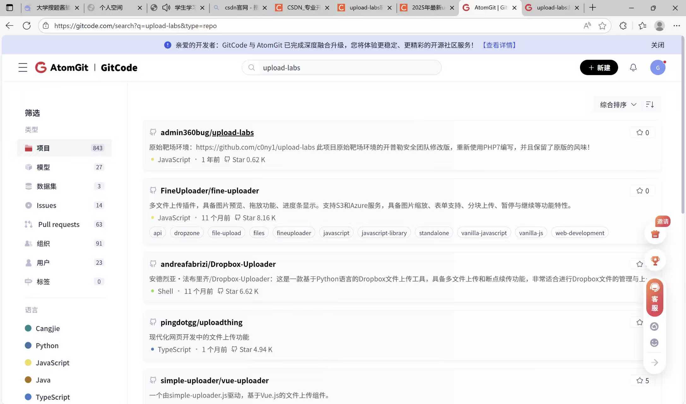Click the trophy floating icon
The width and height of the screenshot is (686, 404).
tap(655, 261)
